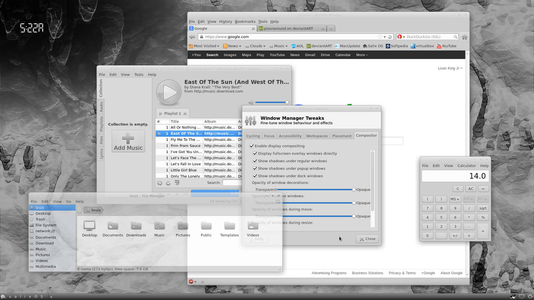This screenshot has height=300, width=534.
Task: Click the reload icon in Firefox URL bar
Action: coord(389,37)
